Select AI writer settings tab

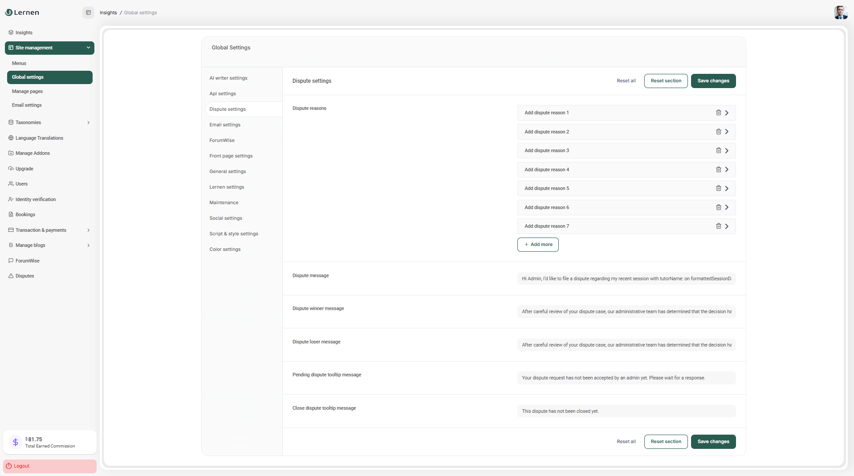point(228,78)
